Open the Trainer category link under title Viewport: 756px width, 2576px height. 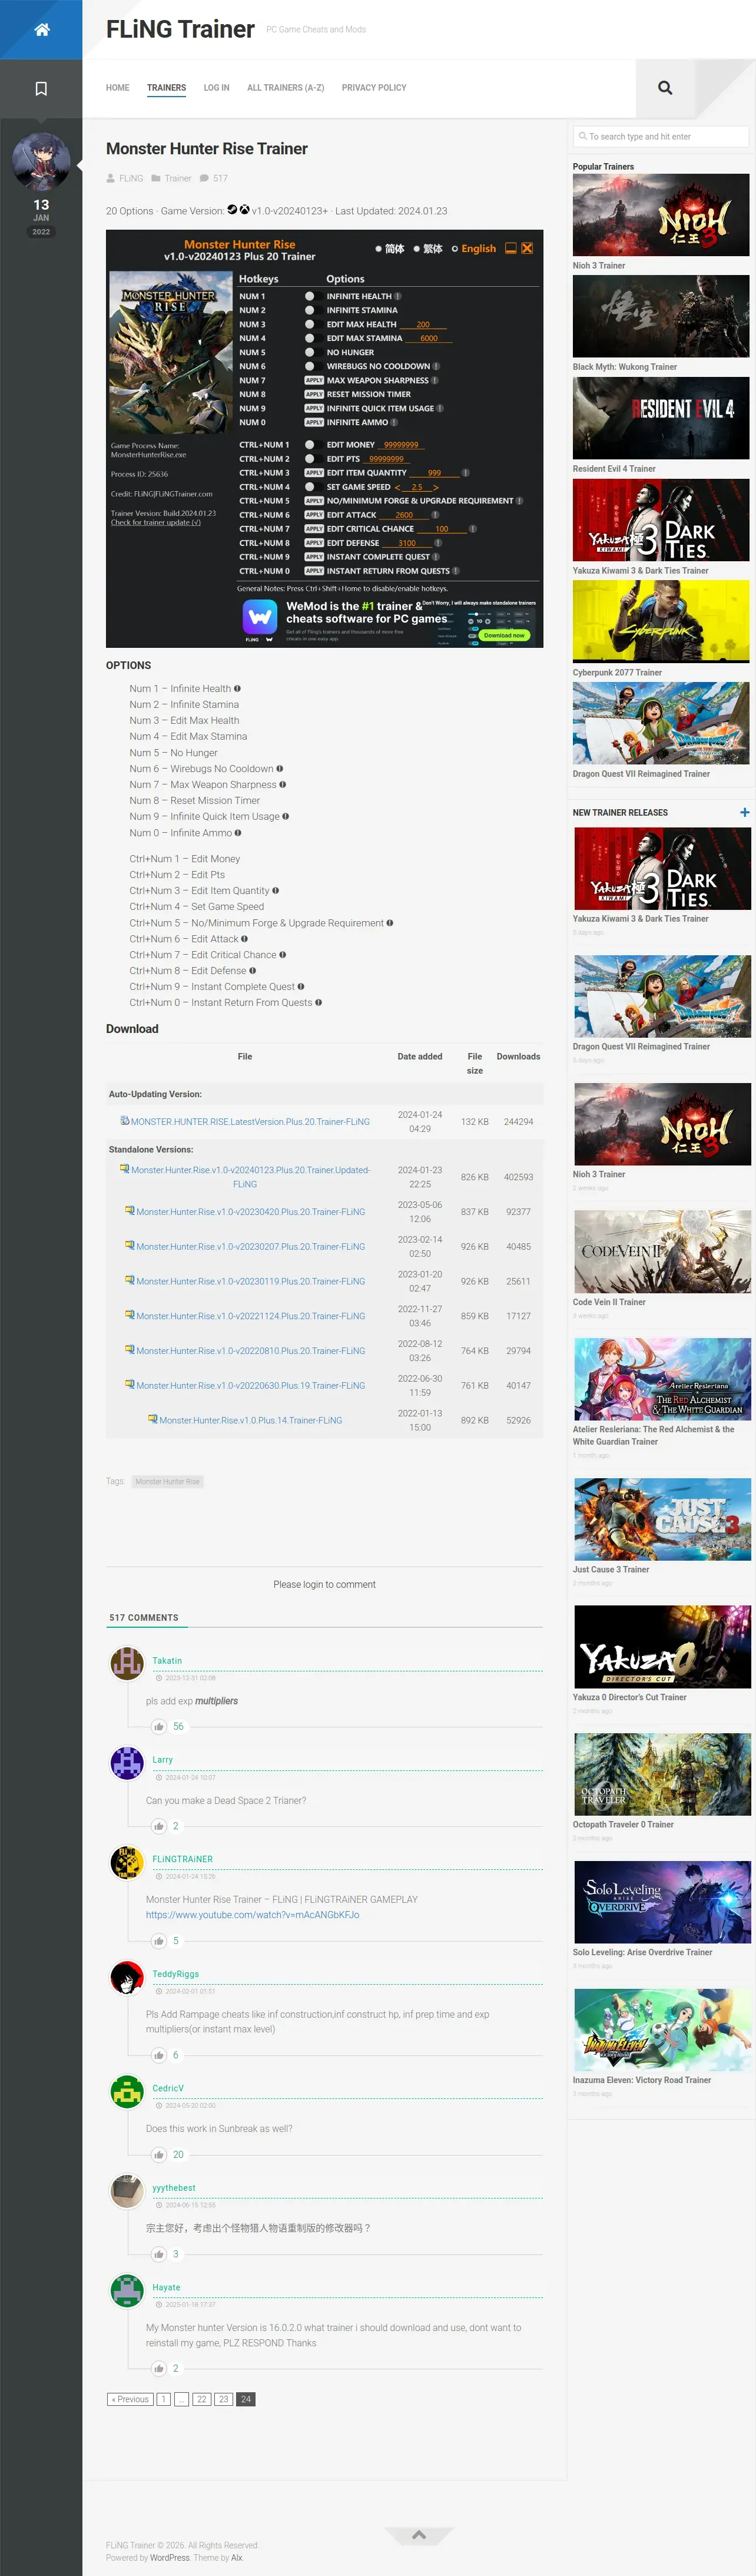[x=178, y=179]
